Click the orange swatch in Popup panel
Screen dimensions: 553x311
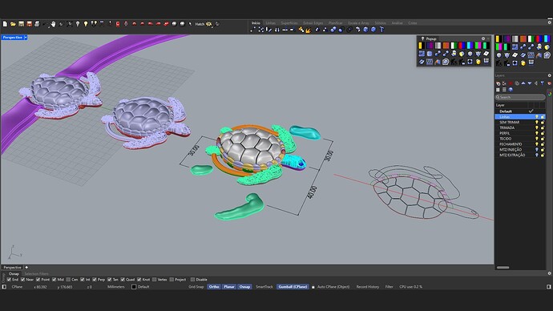click(x=446, y=46)
